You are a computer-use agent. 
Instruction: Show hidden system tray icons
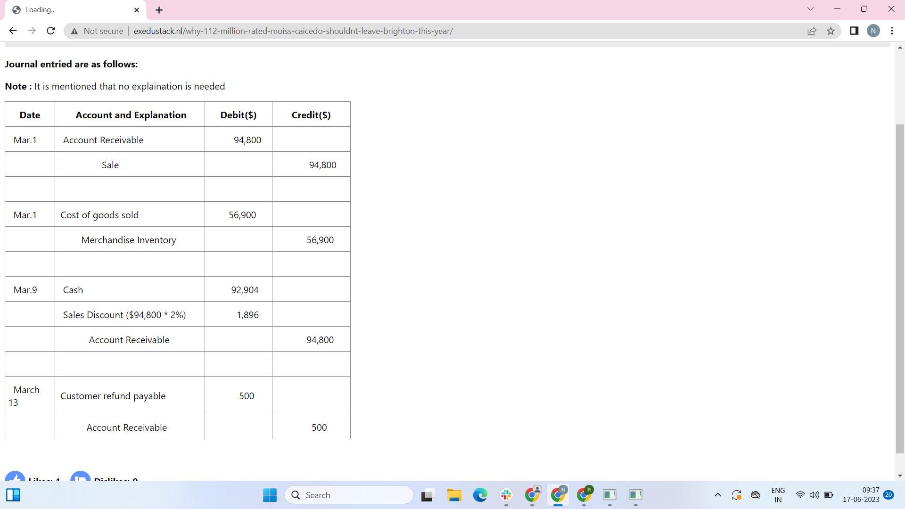pos(717,495)
